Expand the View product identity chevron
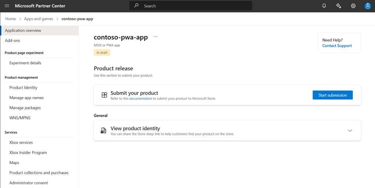This screenshot has width=375, height=188. 350,130
